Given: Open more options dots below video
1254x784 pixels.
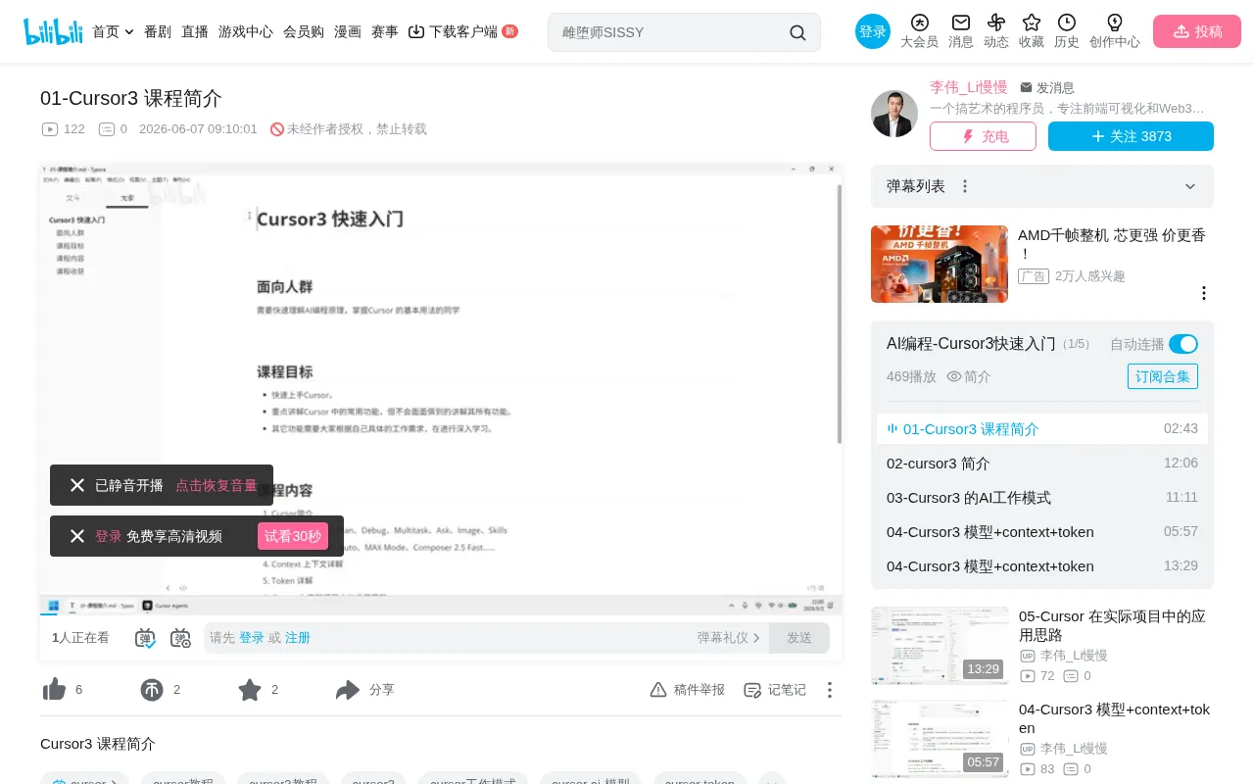Looking at the screenshot, I should (x=830, y=690).
